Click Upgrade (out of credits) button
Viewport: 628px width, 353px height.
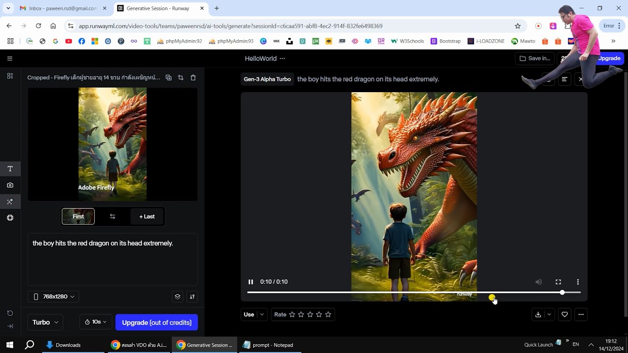point(157,322)
